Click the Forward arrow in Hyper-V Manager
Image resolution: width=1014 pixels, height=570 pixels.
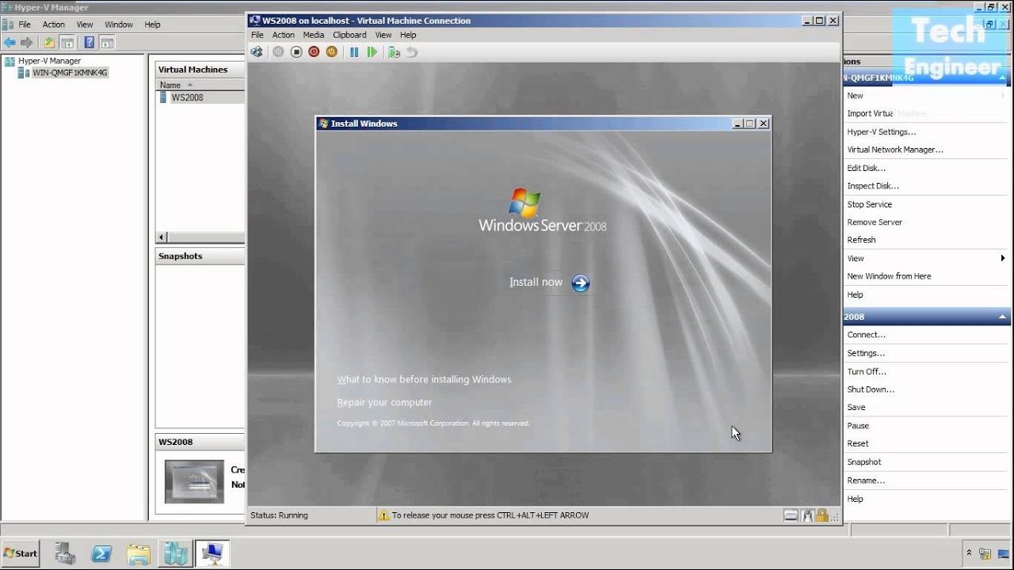coord(27,43)
